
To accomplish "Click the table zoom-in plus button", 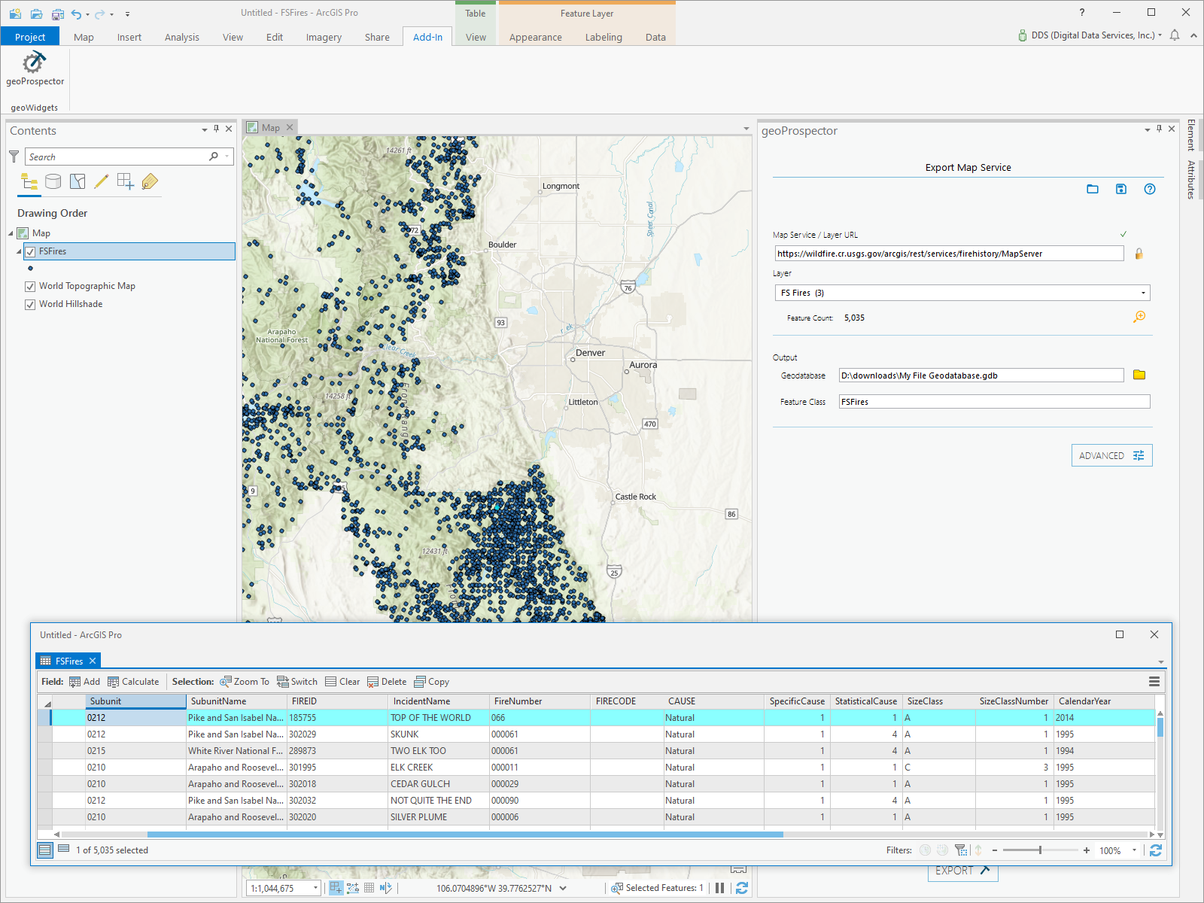I will 1087,850.
